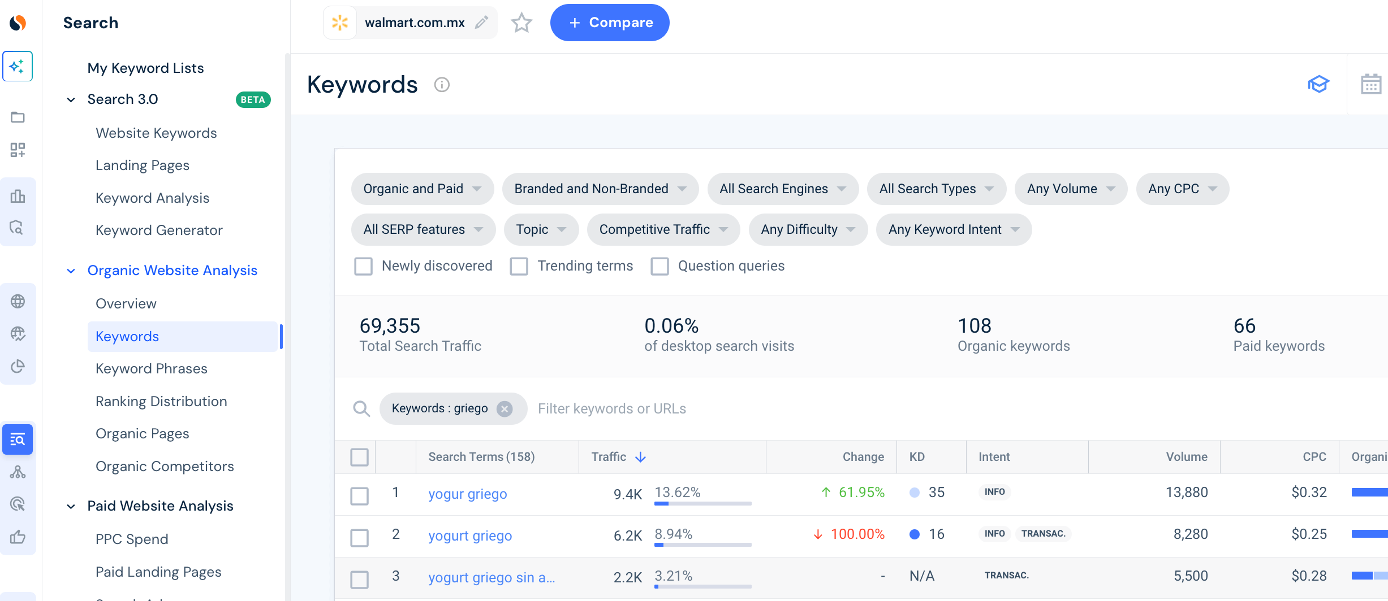
Task: Enable the Newly discovered checkbox
Action: [x=363, y=266]
